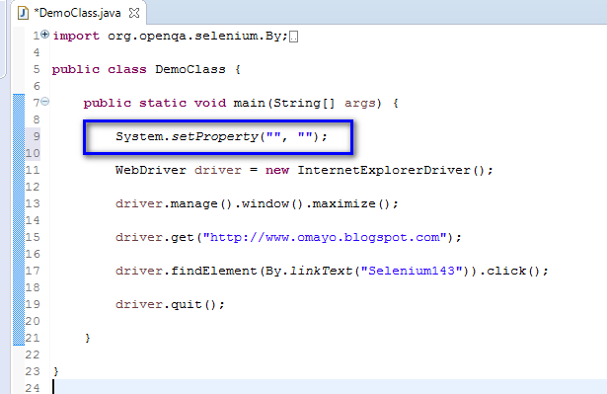Click the System.setProperty statement
Viewport: 607px width, 394px height.
pyautogui.click(x=221, y=136)
